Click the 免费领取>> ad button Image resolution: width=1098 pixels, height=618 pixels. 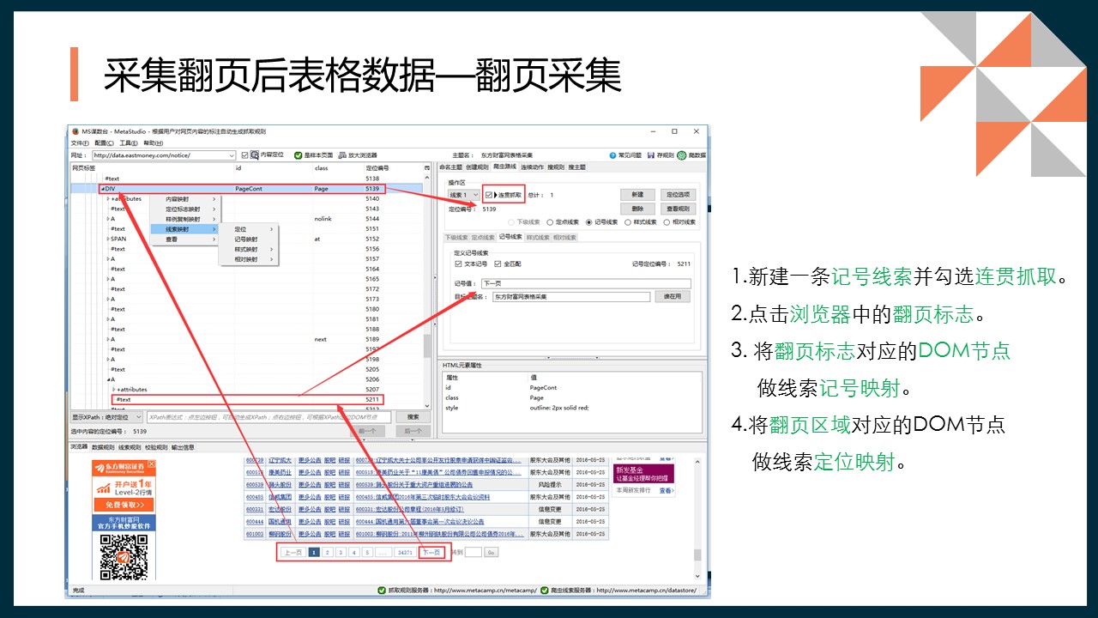pos(124,506)
